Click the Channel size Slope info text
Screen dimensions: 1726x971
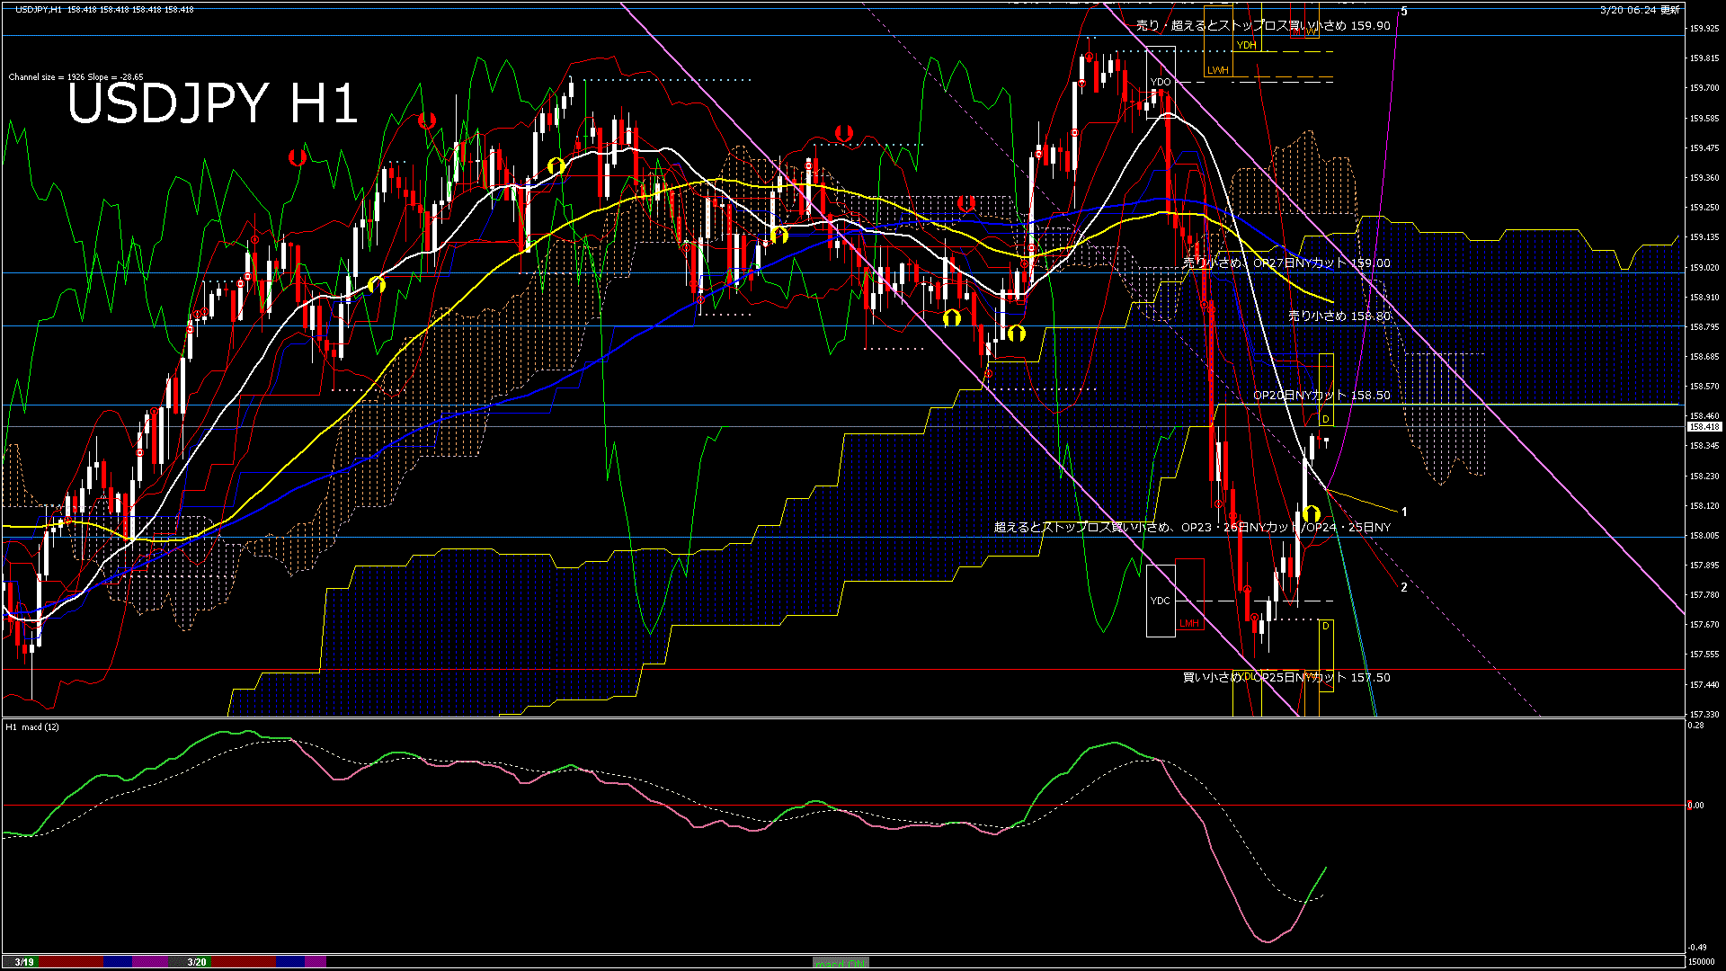[x=76, y=77]
